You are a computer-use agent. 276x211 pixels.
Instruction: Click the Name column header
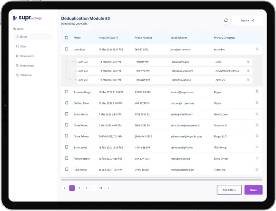click(77, 38)
